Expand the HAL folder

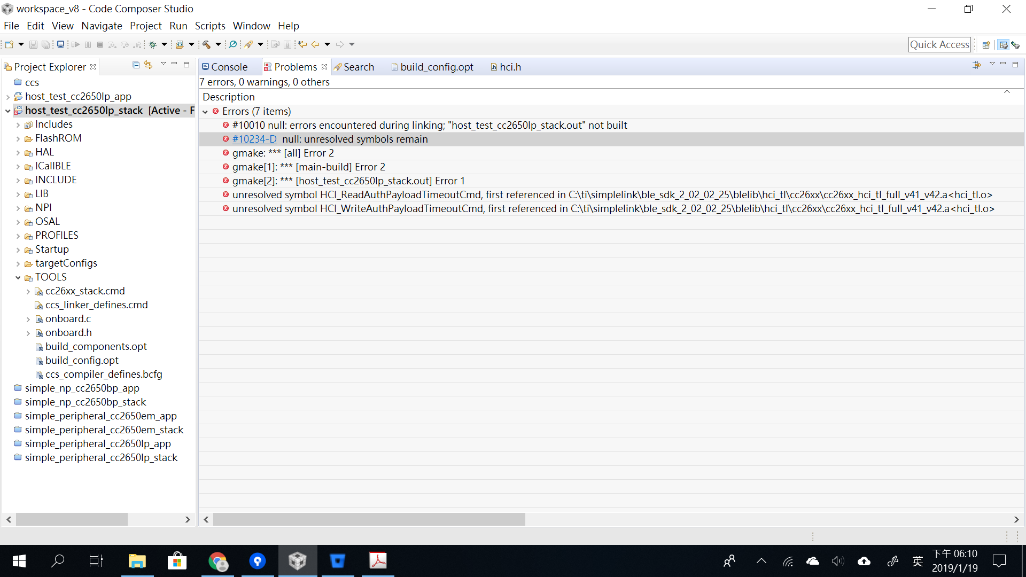(x=18, y=153)
